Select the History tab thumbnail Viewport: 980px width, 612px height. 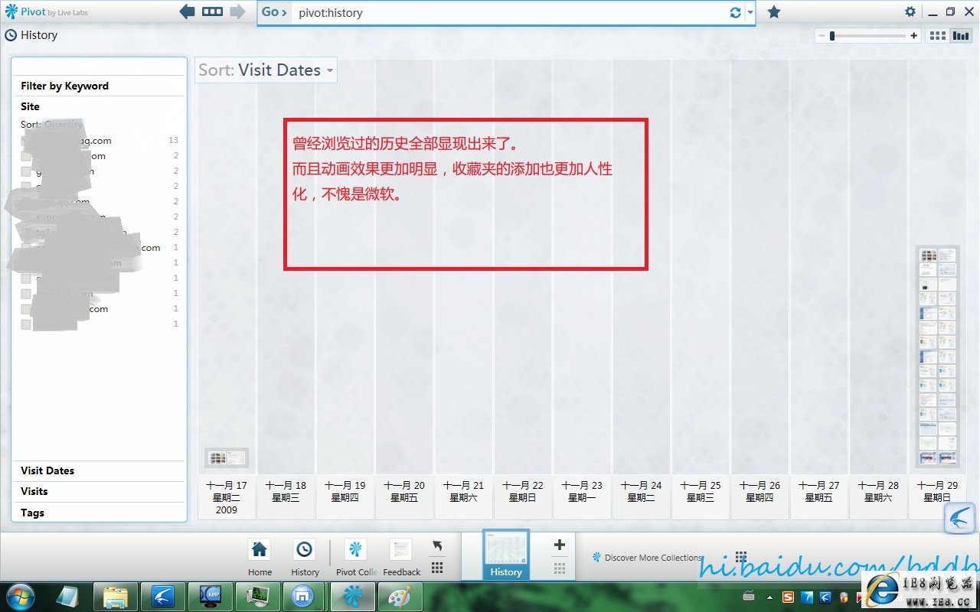pyautogui.click(x=506, y=555)
